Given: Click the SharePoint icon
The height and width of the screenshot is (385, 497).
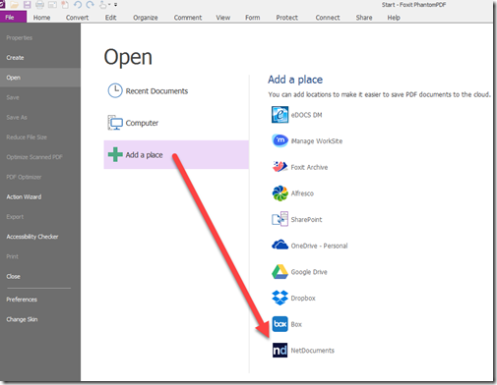Looking at the screenshot, I should click(x=280, y=219).
